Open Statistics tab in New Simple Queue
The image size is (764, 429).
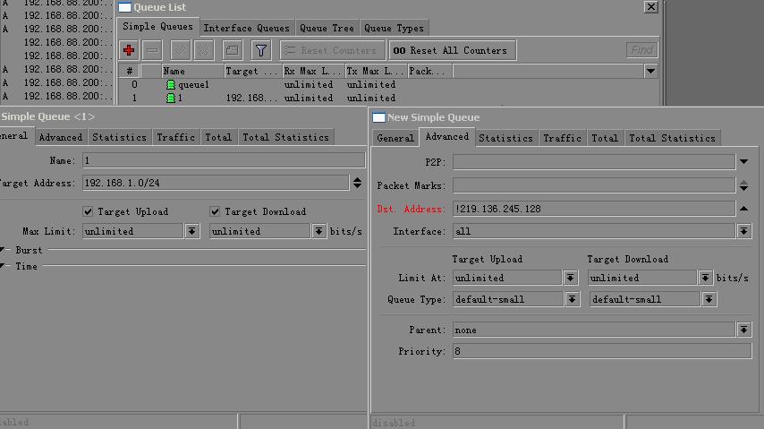(505, 139)
